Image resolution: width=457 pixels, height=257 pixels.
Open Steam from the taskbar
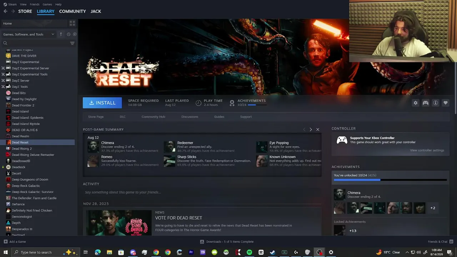272,252
